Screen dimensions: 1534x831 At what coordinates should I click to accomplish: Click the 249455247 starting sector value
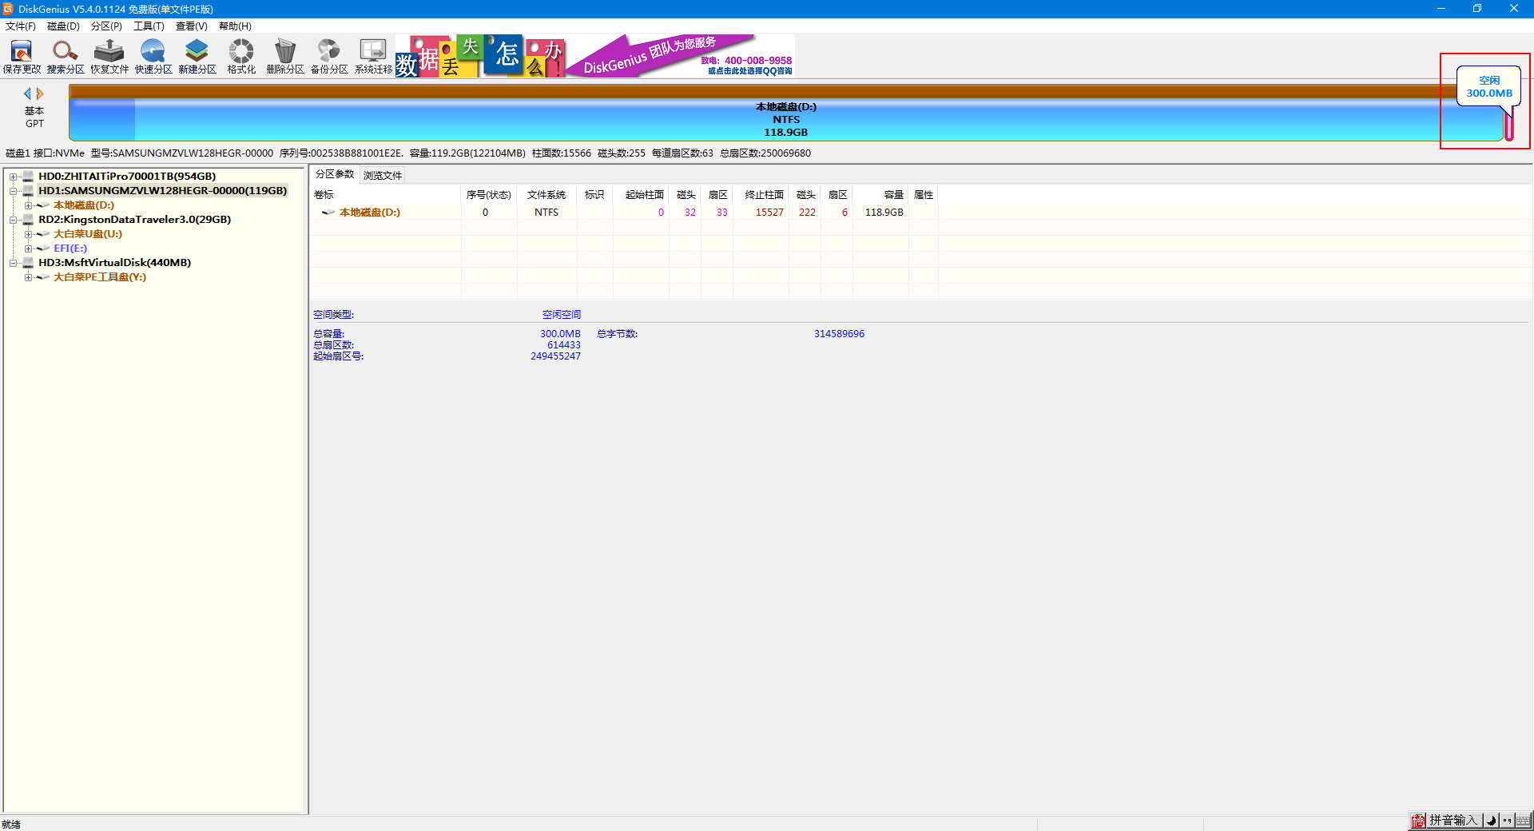555,356
